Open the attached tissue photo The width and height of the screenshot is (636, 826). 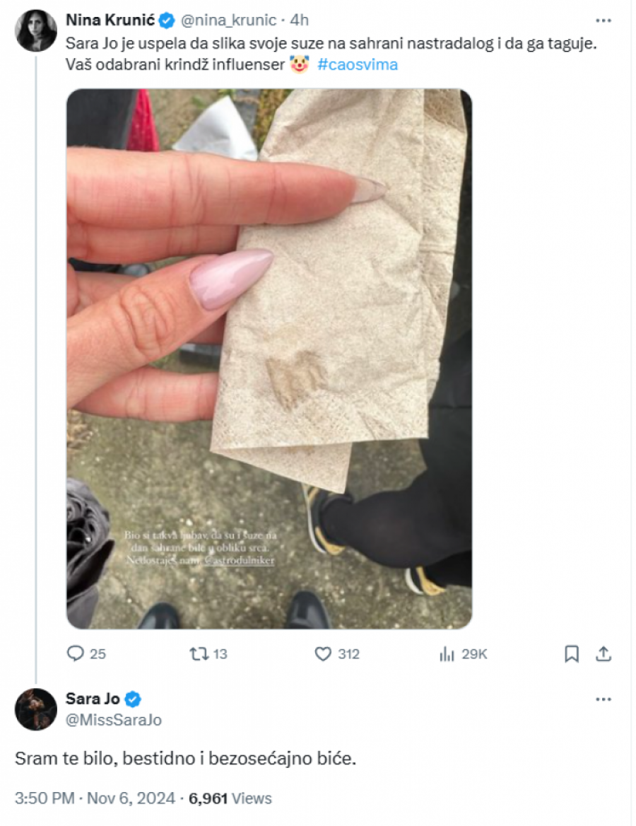(269, 359)
